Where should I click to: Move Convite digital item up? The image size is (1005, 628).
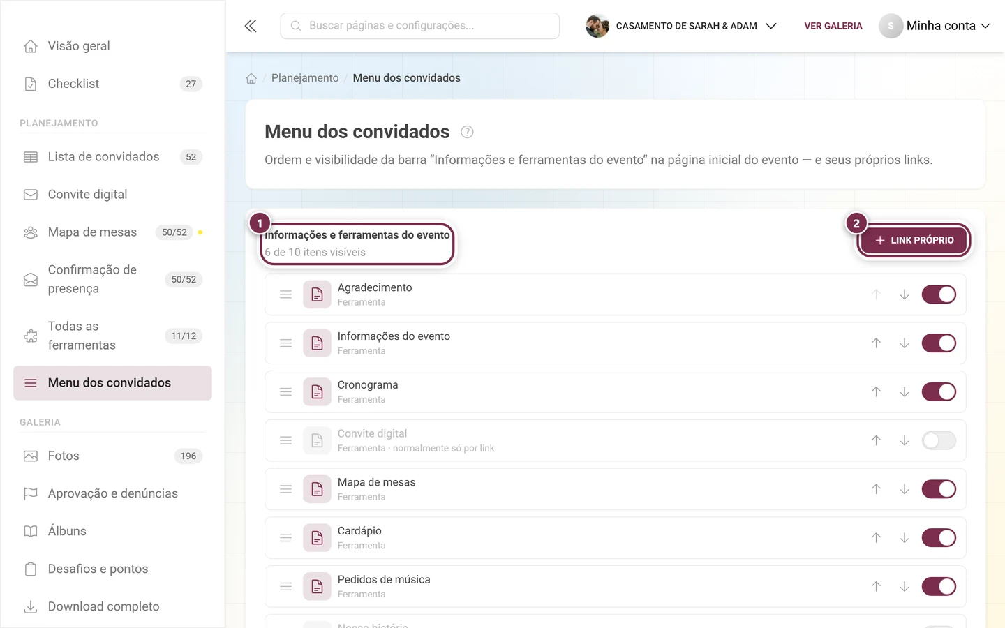coord(876,440)
